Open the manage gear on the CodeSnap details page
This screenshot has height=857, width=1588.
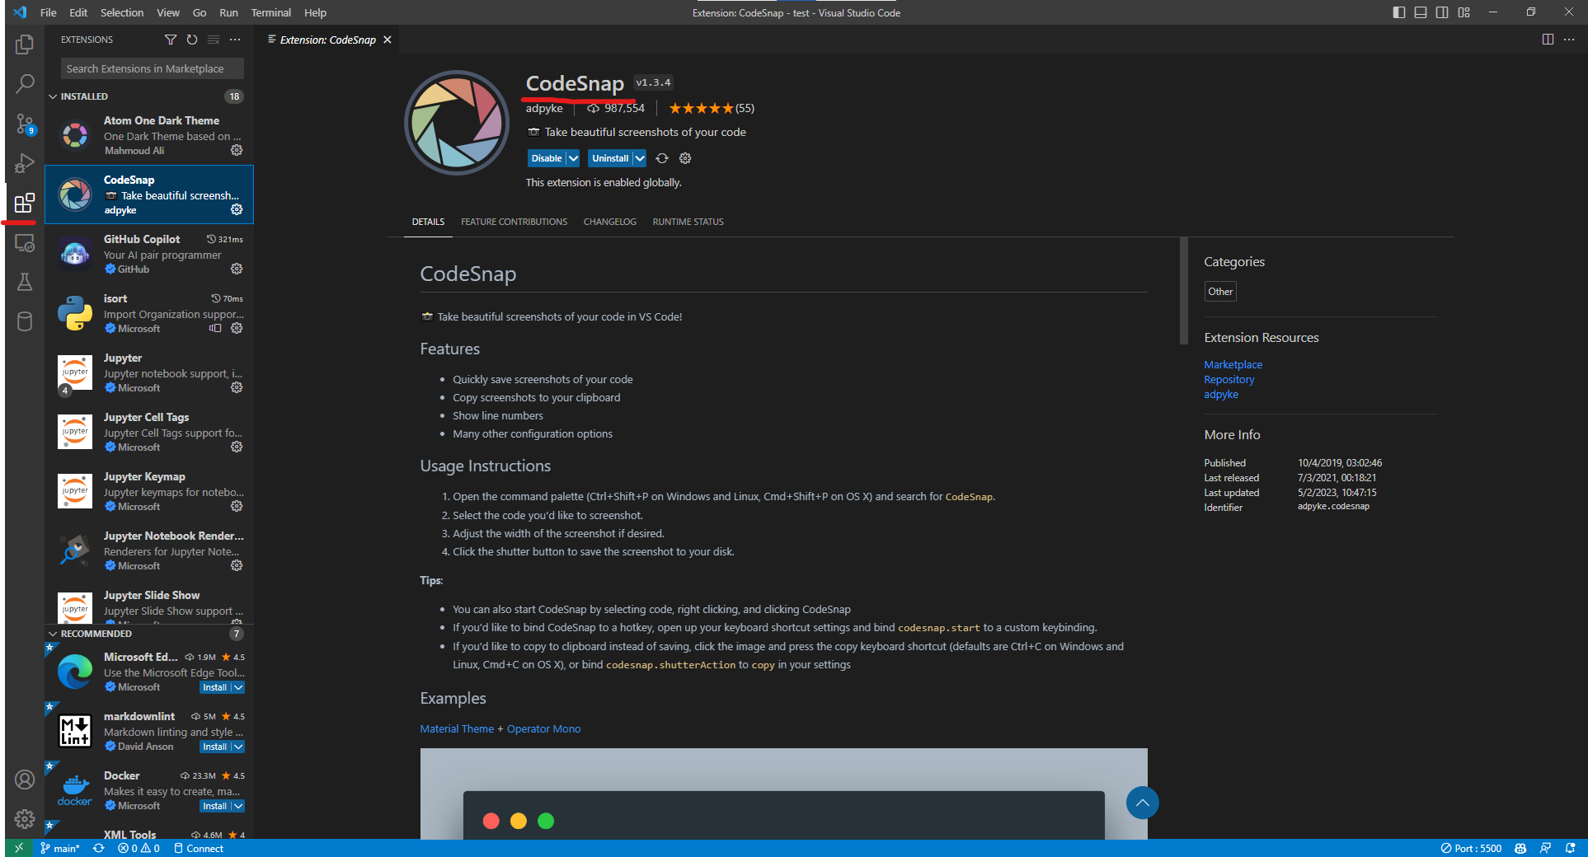[x=685, y=158]
